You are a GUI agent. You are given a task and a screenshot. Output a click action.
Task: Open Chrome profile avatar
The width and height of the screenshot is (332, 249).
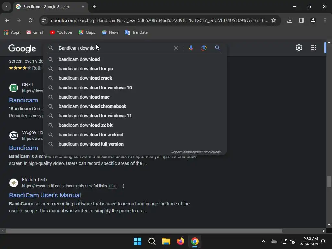point(313,20)
